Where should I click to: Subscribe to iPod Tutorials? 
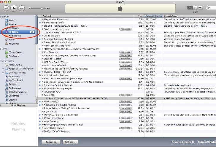126,52
